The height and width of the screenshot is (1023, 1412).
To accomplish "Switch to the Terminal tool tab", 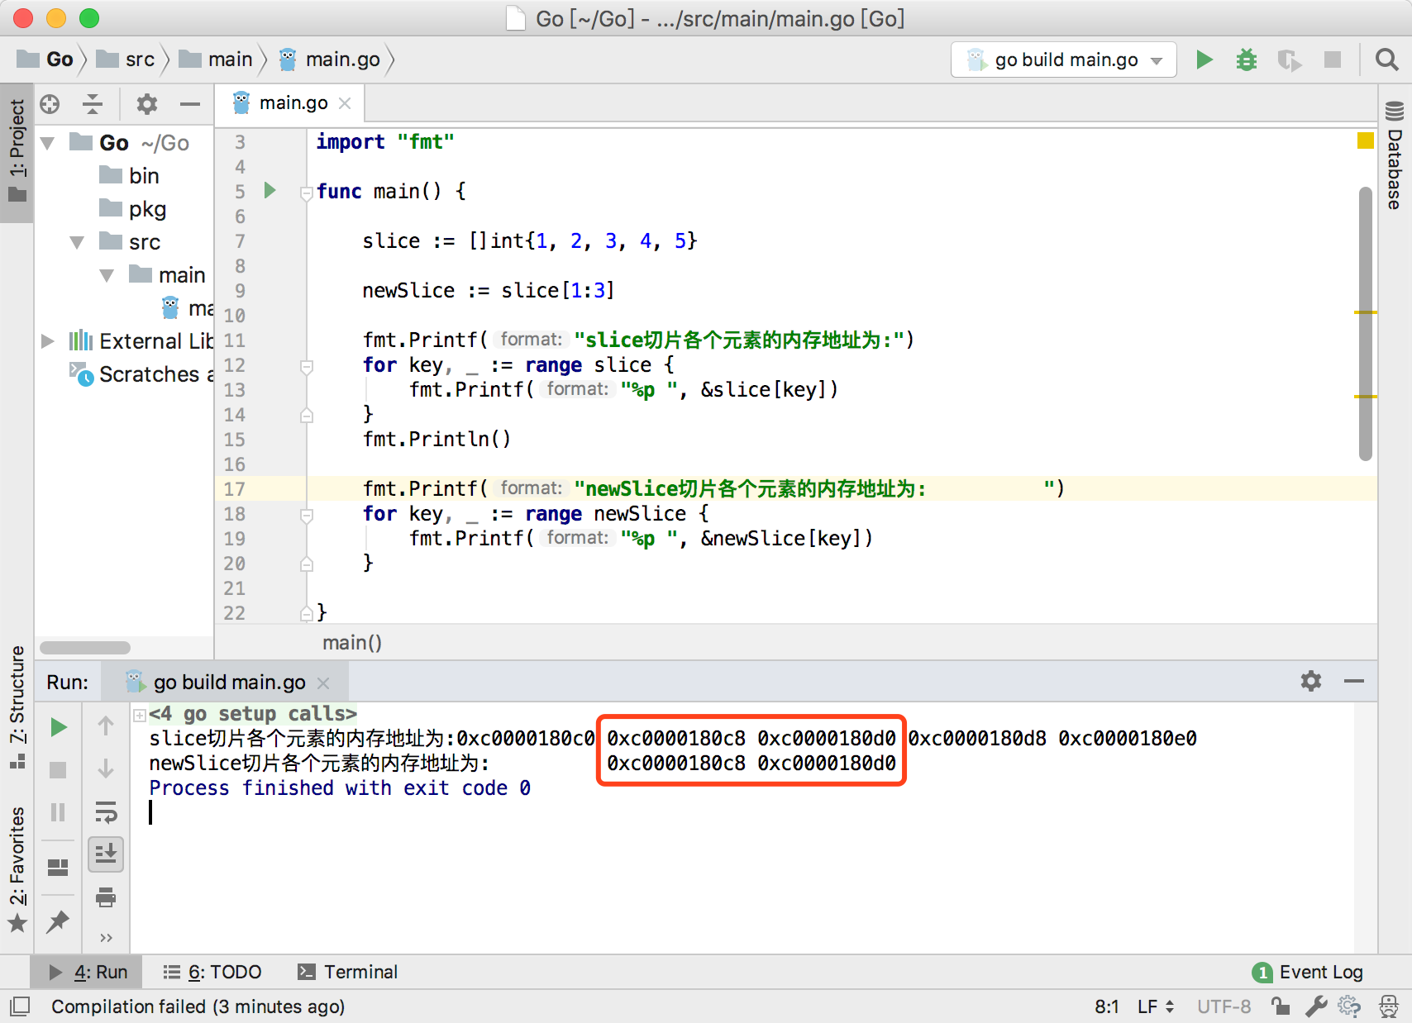I will pyautogui.click(x=348, y=972).
